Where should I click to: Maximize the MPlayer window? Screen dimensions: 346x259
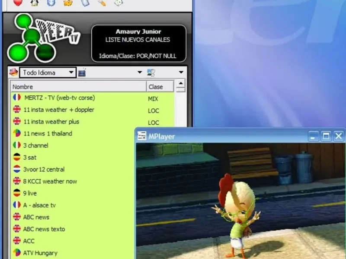tap(326, 136)
